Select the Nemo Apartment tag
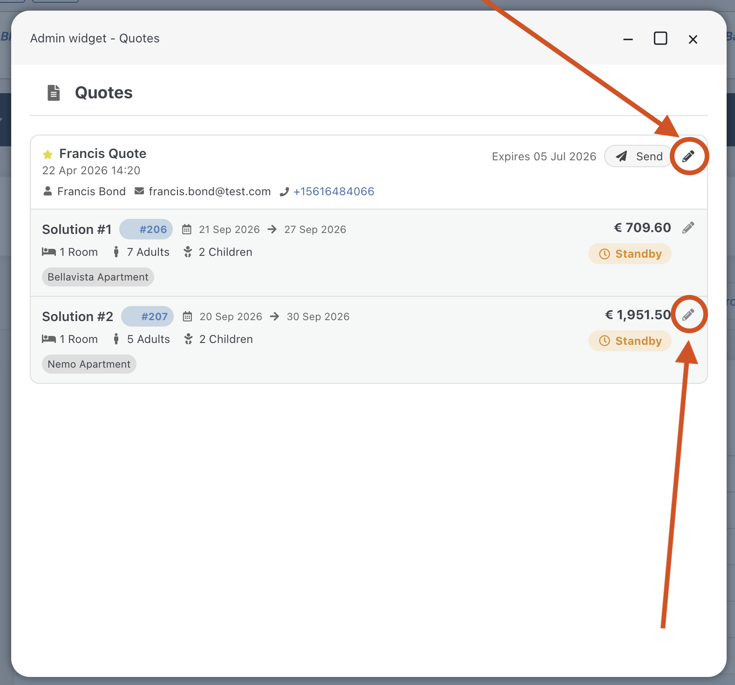This screenshot has width=735, height=685. pyautogui.click(x=89, y=364)
